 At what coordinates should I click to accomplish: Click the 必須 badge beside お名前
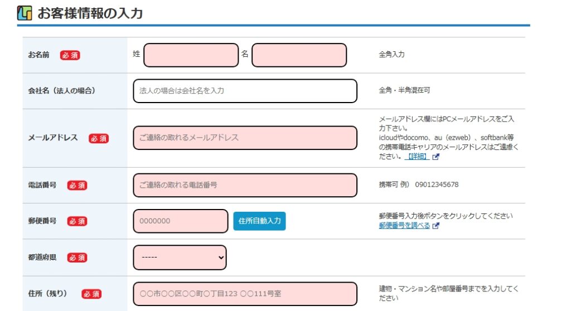[70, 55]
